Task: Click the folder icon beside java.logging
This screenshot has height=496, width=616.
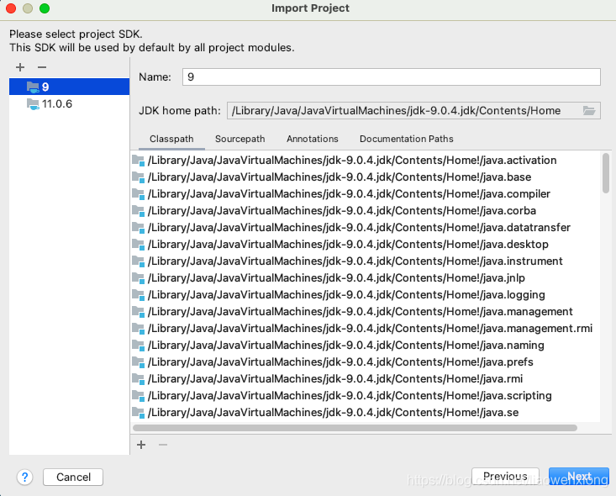Action: 139,295
